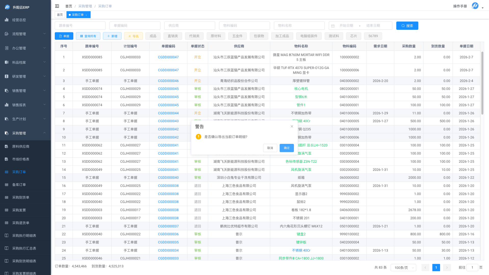Confirm export with 确定 button

pyautogui.click(x=287, y=148)
